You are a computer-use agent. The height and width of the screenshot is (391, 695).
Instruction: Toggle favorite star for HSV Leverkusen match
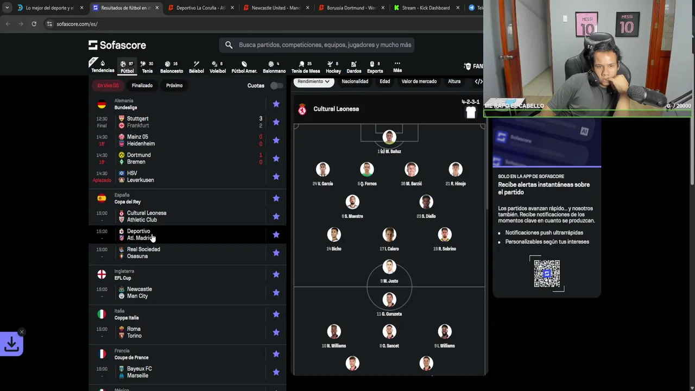[276, 176]
